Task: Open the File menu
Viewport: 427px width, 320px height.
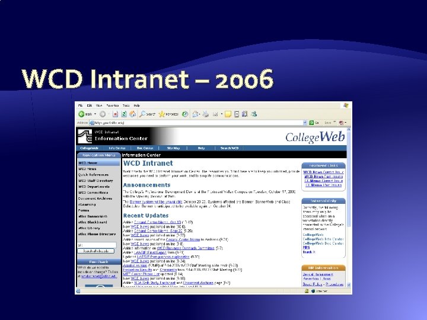Action: pos(80,105)
